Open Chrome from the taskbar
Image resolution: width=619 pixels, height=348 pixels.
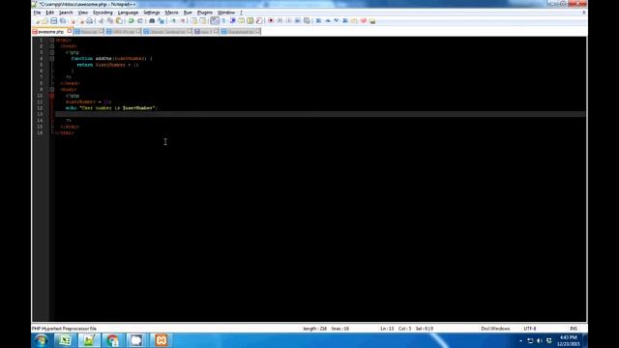112,340
